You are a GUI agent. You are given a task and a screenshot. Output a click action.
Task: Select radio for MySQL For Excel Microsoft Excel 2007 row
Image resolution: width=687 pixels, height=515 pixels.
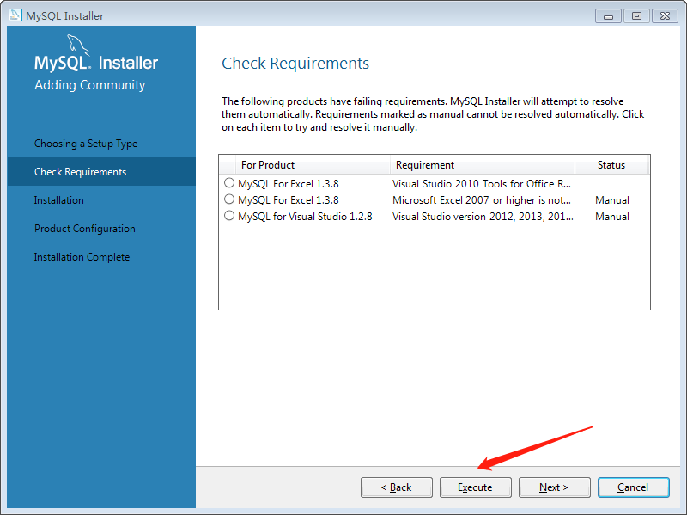229,199
